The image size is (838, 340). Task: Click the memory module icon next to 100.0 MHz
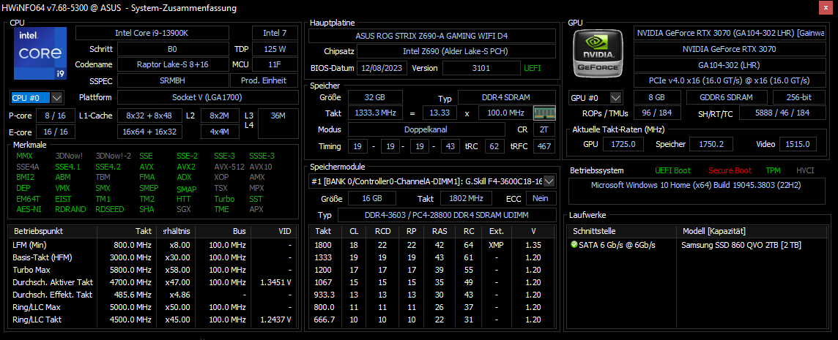[x=544, y=113]
